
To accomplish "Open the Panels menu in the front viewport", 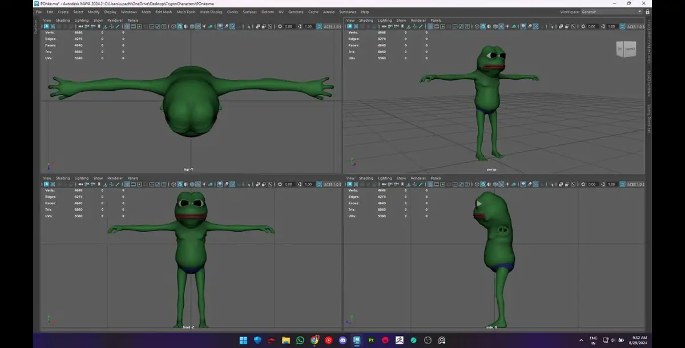I will (x=132, y=178).
